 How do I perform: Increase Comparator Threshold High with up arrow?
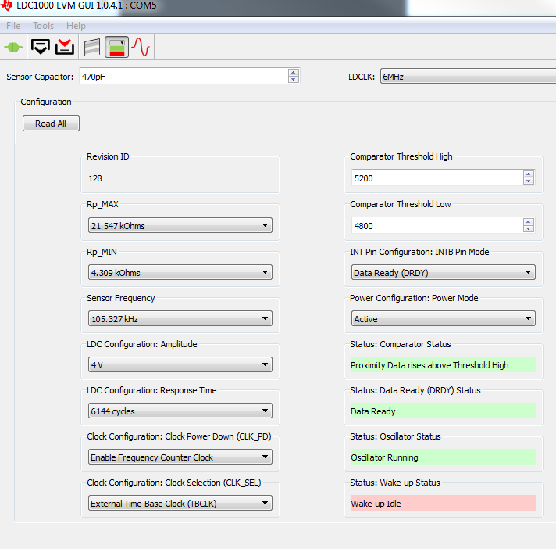pyautogui.click(x=529, y=174)
